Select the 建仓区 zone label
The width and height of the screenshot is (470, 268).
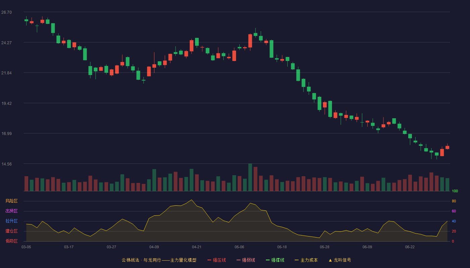[x=11, y=231]
